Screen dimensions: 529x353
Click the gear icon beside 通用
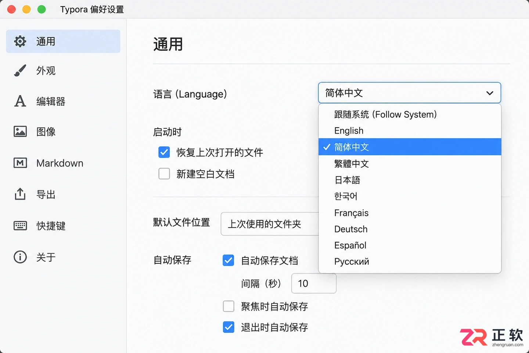20,41
